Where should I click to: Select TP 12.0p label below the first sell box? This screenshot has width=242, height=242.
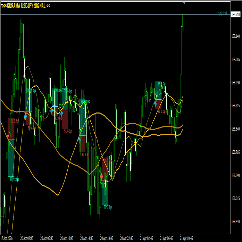click(x=14, y=180)
